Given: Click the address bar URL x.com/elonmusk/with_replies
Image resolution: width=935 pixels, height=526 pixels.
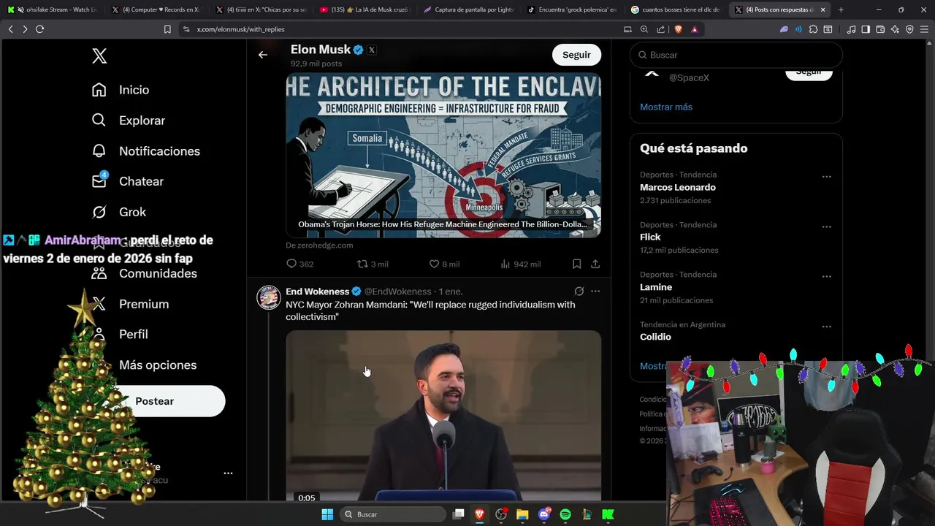Looking at the screenshot, I should pos(240,29).
